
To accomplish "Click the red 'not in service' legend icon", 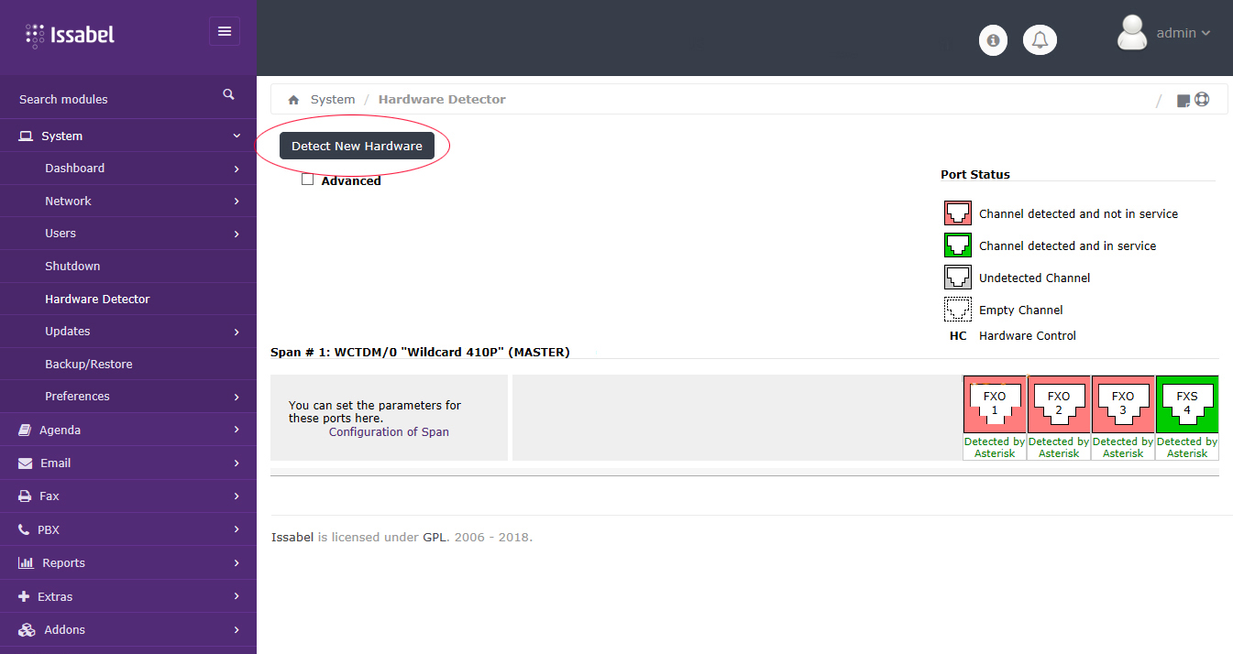I will [x=958, y=213].
